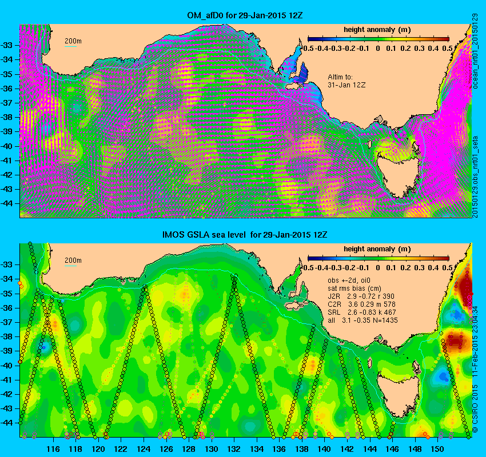This screenshot has width=486, height=457.
Task: Click the "0.3" tick label on the top color bar
Action: click(419, 49)
